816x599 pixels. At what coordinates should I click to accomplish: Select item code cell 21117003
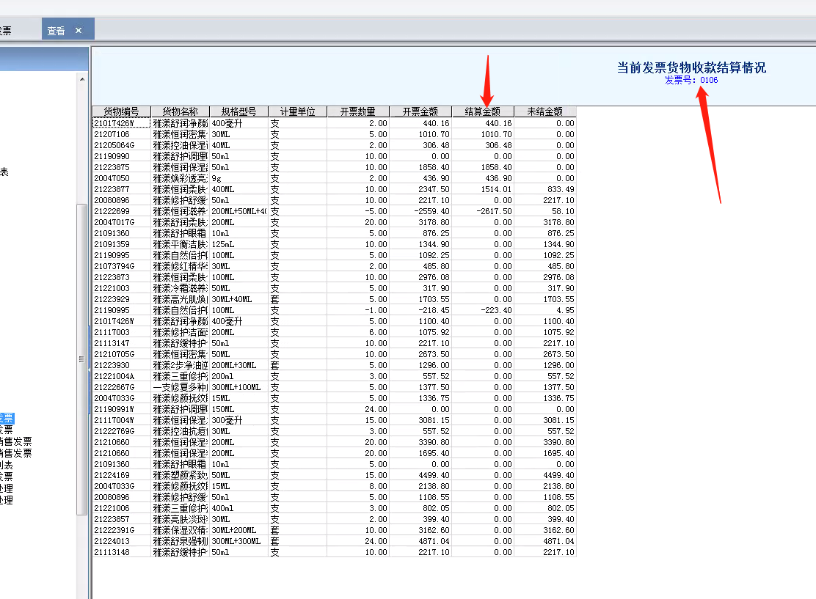121,332
